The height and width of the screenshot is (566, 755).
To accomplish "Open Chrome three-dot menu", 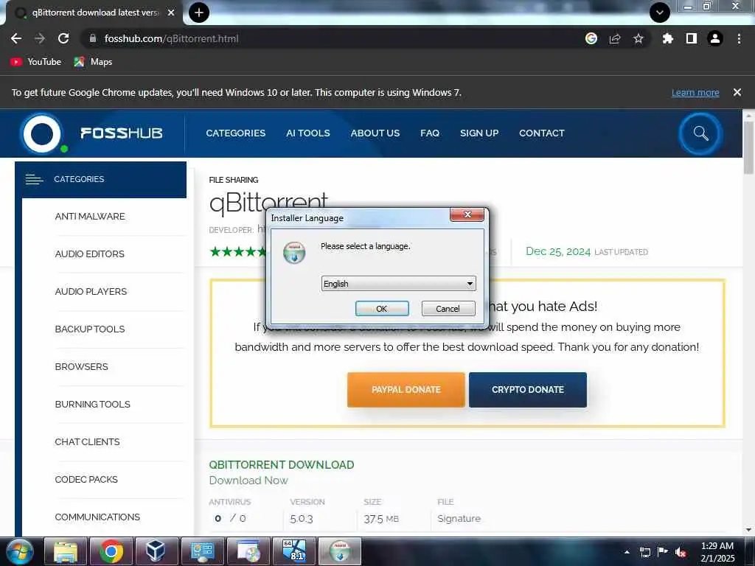I will pos(739,38).
